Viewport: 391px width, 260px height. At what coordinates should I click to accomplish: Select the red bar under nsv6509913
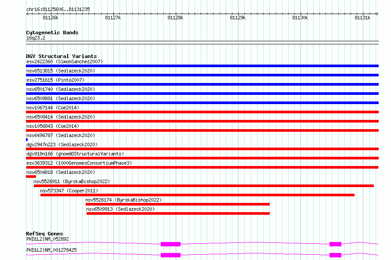(x=178, y=213)
